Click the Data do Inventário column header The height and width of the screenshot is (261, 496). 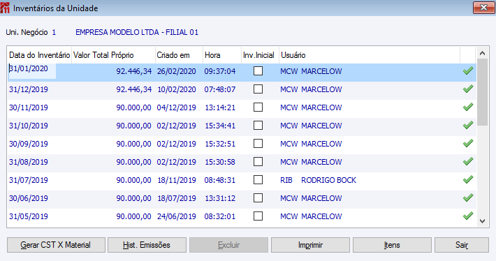click(x=40, y=55)
